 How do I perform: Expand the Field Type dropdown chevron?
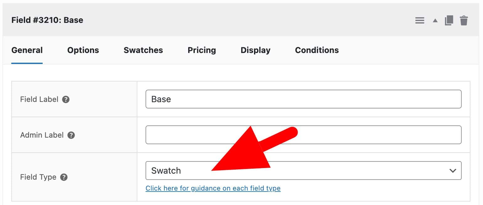pyautogui.click(x=453, y=171)
